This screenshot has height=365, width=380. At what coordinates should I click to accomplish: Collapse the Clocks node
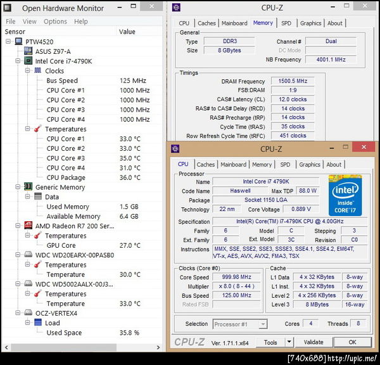click(27, 70)
